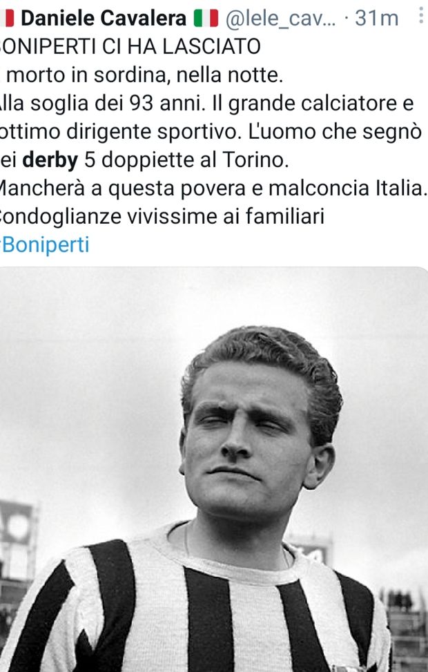This screenshot has width=428, height=672.
Task: Click the line 'povera e malconcia Italia'
Action: (x=302, y=188)
